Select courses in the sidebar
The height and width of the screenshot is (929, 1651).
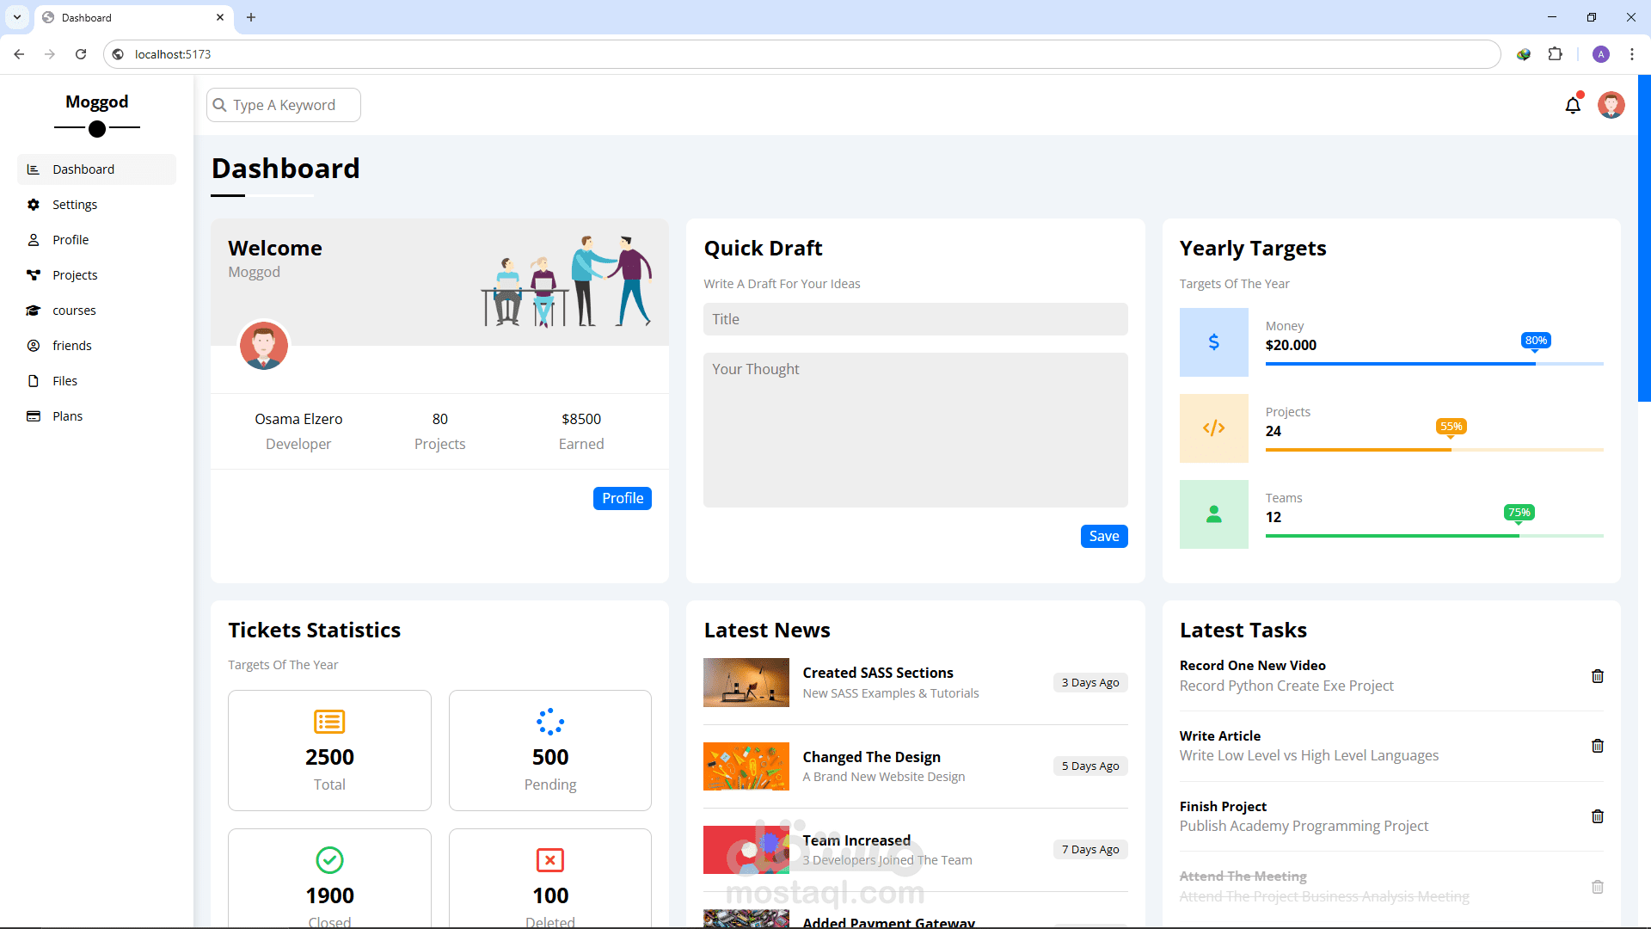(x=96, y=311)
